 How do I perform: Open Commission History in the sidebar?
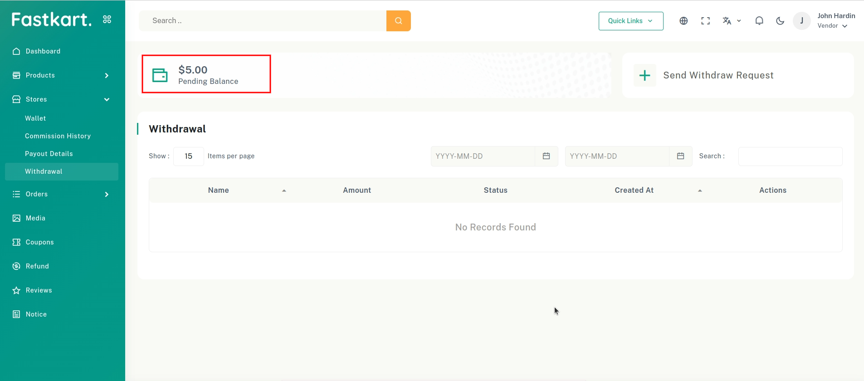click(58, 136)
